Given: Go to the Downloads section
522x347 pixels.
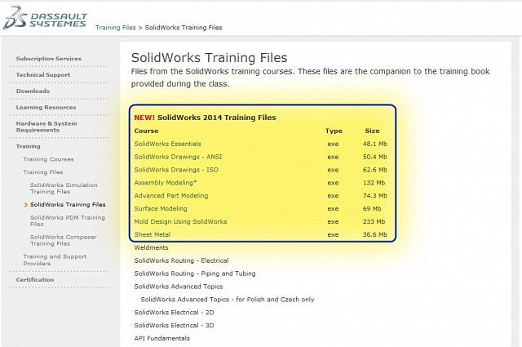Looking at the screenshot, I should [x=33, y=91].
